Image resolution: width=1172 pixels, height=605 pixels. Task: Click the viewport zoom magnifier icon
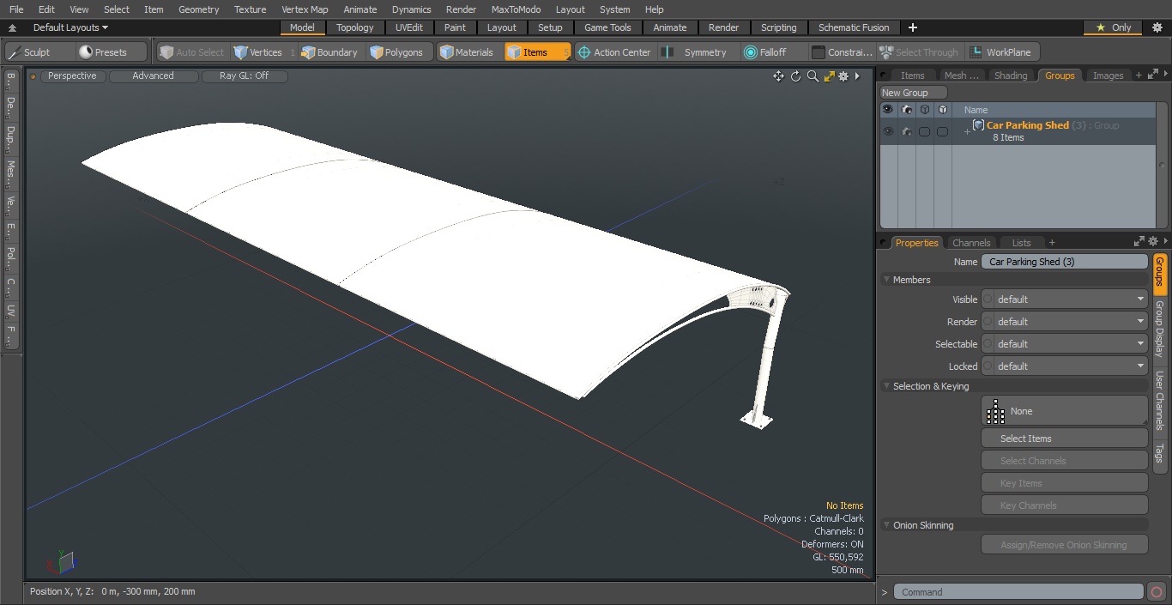[813, 76]
